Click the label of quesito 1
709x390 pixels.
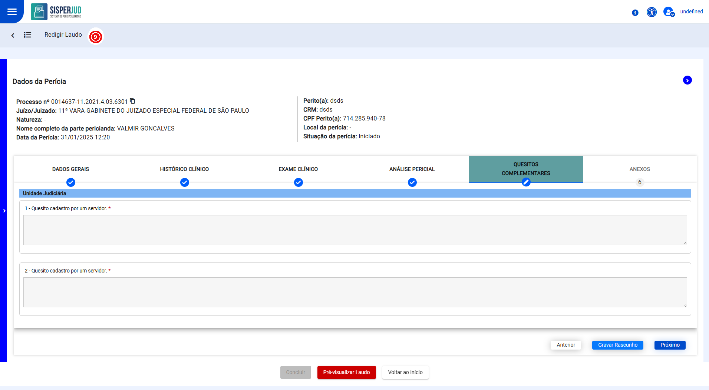[x=67, y=208]
